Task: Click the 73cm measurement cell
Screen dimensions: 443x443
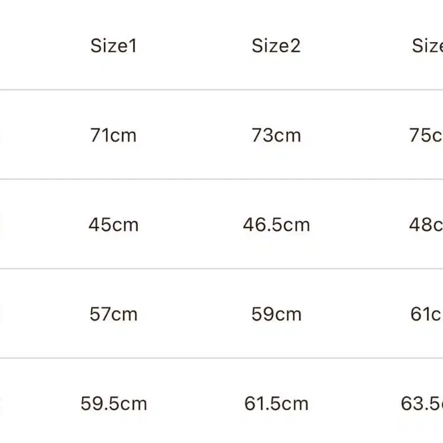Action: 276,135
